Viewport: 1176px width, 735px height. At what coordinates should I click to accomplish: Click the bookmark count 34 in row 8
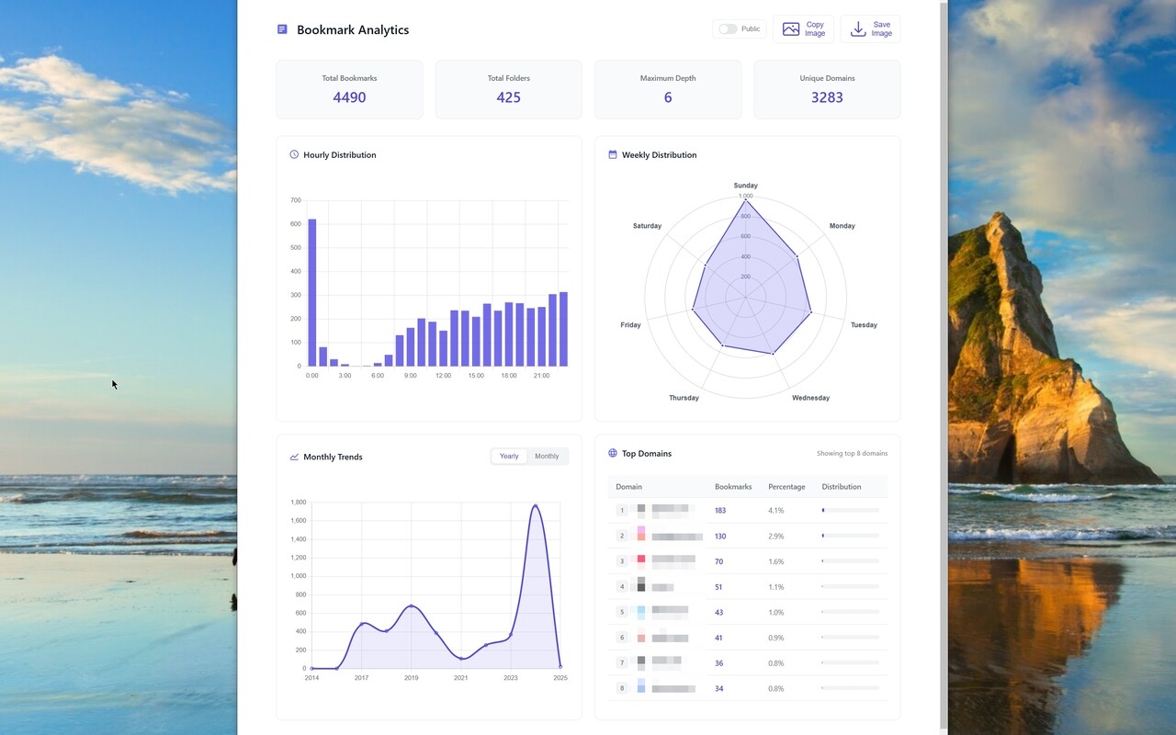pos(718,689)
